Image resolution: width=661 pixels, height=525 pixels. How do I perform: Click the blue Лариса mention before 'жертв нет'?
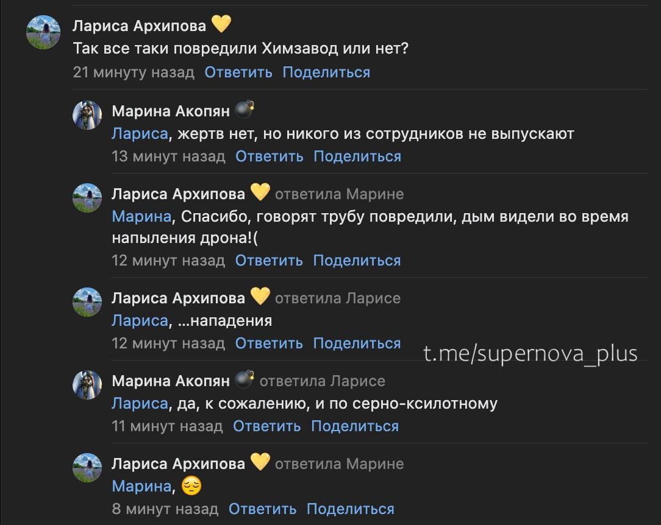(140, 133)
